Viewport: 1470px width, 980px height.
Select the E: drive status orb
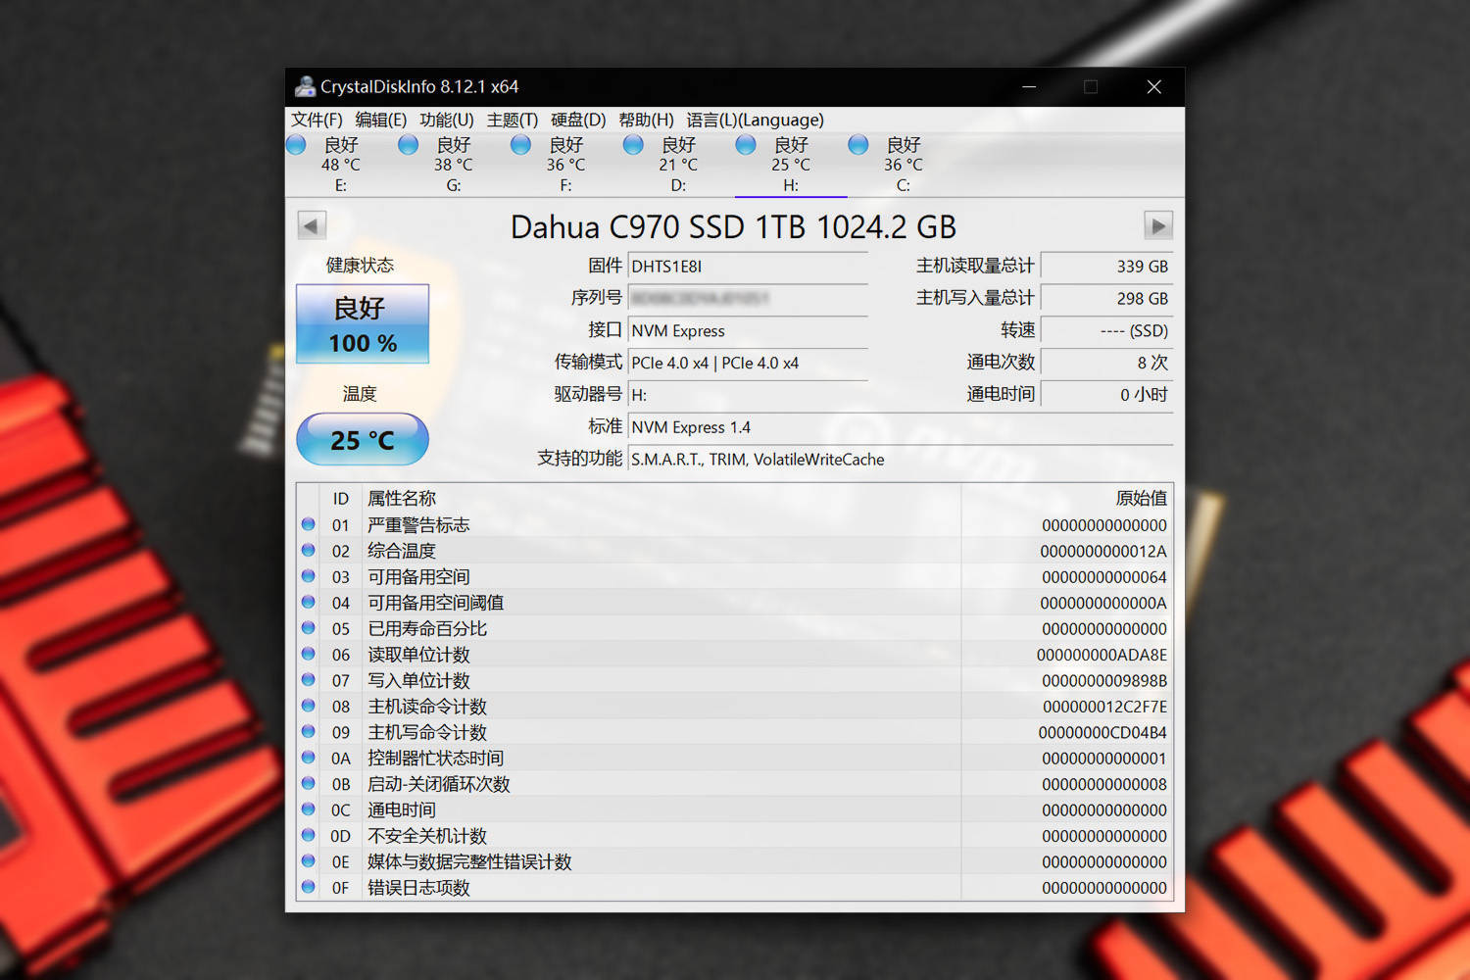(x=296, y=145)
